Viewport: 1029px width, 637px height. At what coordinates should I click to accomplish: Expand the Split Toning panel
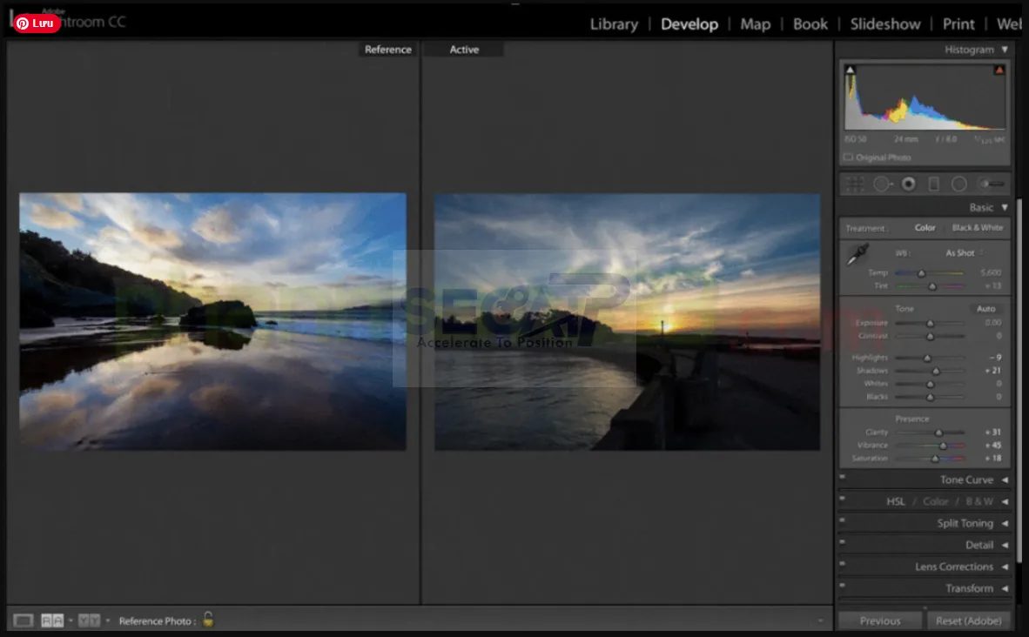965,523
